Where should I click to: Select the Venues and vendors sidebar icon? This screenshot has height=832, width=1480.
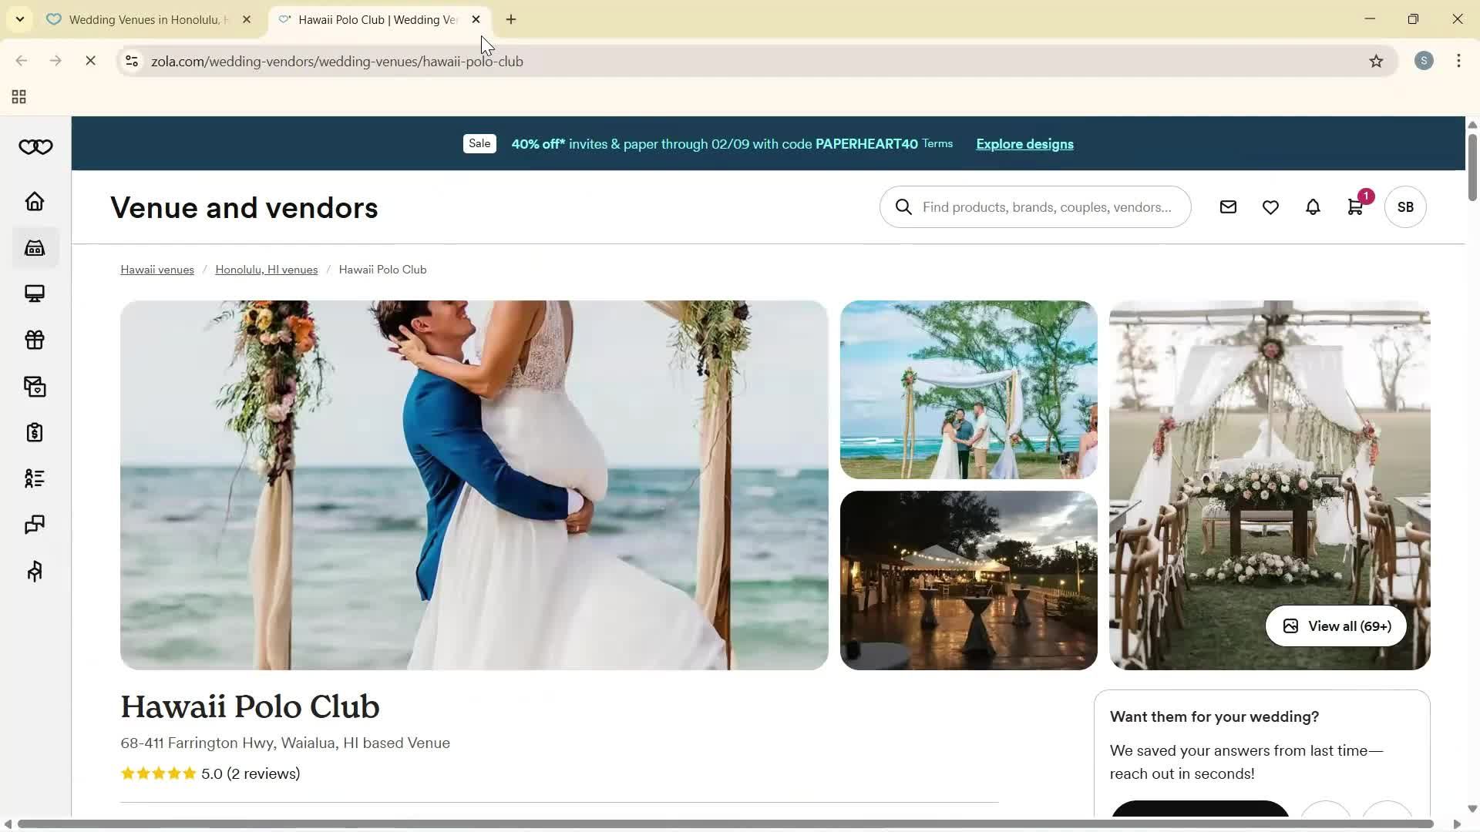(x=34, y=247)
